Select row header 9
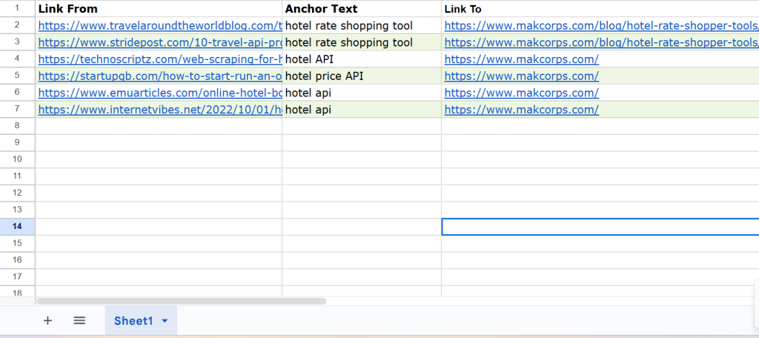The height and width of the screenshot is (338, 759). click(18, 143)
